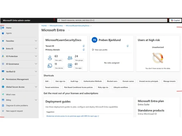Open the Microsoft Entra breadcrumb
The image size is (182, 136).
coord(56,26)
